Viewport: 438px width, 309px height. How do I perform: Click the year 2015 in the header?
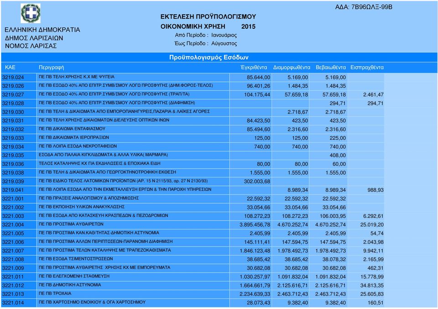click(x=248, y=26)
